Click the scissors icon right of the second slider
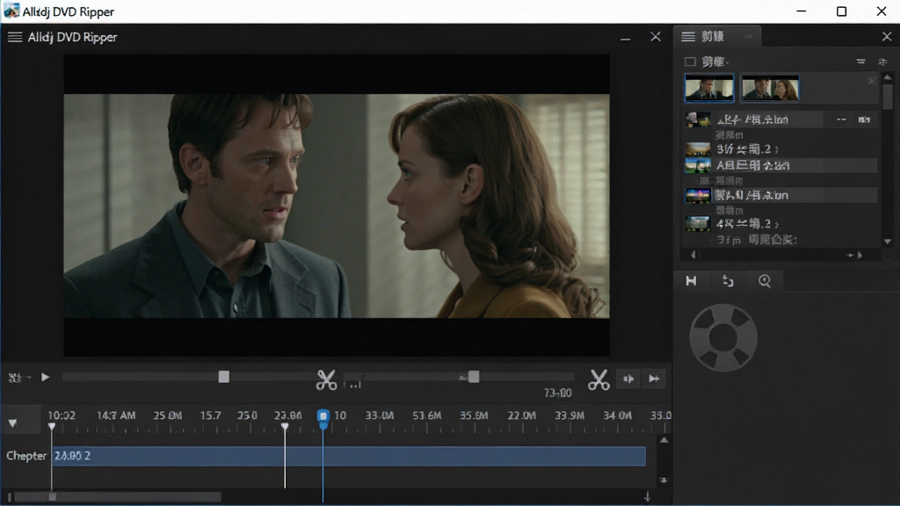 click(x=599, y=379)
